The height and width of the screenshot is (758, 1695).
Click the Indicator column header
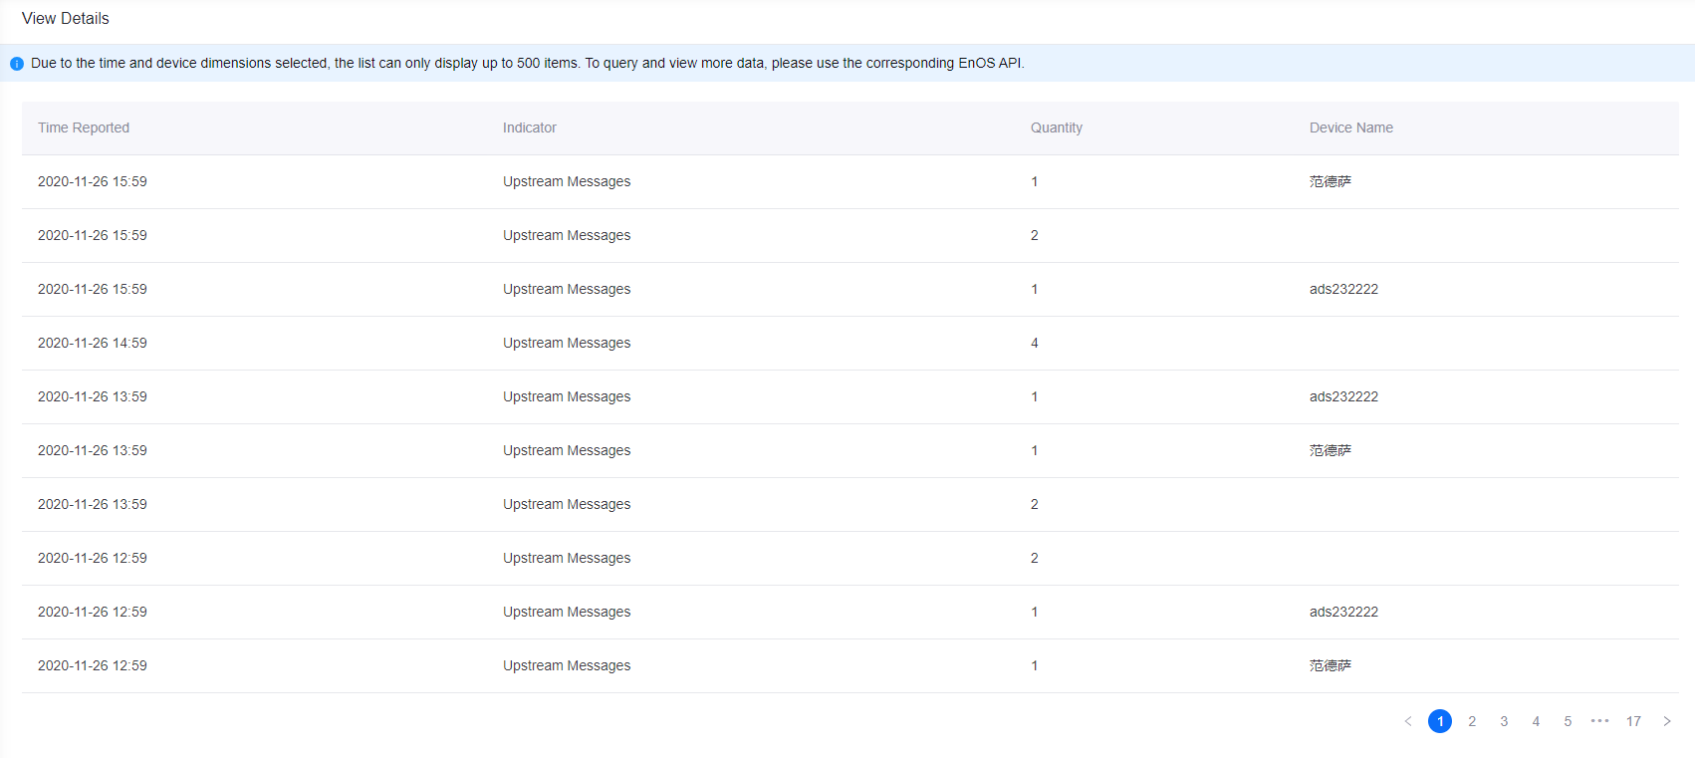pos(529,127)
